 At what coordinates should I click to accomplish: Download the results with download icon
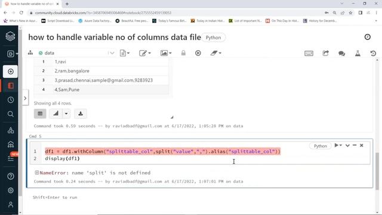pyautogui.click(x=81, y=113)
